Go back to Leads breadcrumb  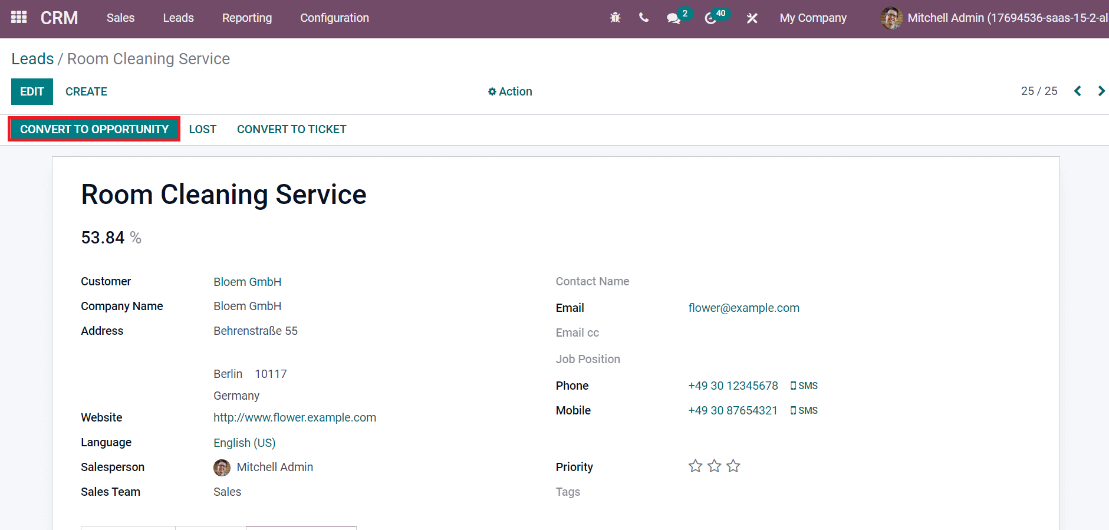[x=32, y=59]
